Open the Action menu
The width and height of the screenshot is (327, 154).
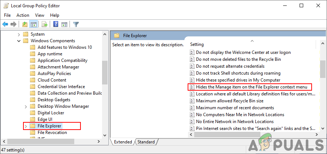[x=23, y=15]
